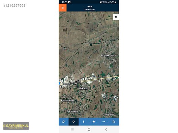
Task: Tap the TKGM Parsel Sorgu title
Action: tap(90, 8)
